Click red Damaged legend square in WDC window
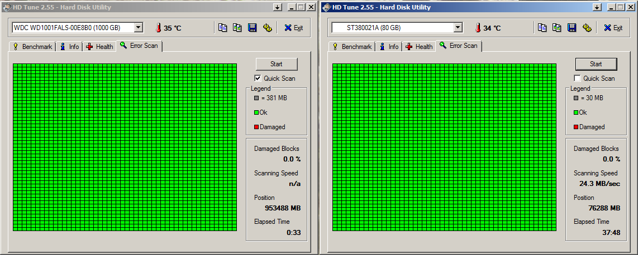This screenshot has height=255, width=638. tap(256, 127)
